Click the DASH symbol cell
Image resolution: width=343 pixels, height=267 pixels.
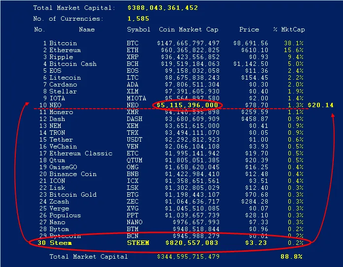[134, 119]
